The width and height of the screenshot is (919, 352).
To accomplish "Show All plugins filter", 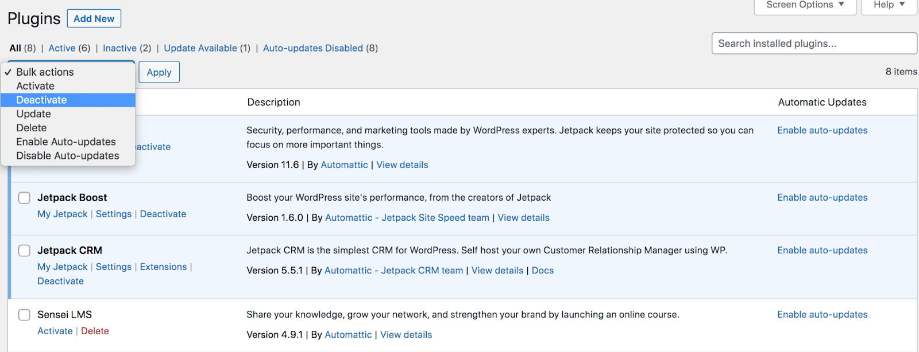I will point(16,48).
